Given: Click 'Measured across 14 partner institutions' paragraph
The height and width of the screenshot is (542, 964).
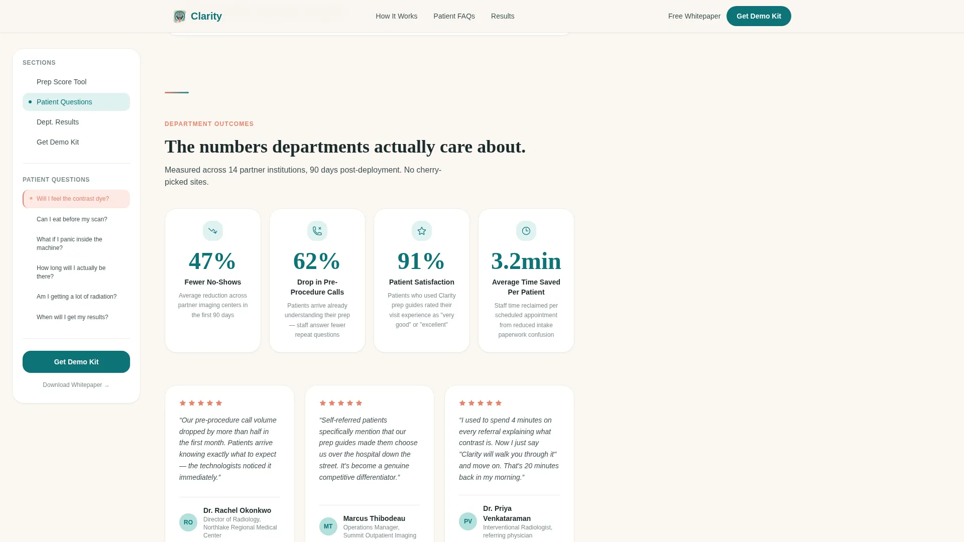Looking at the screenshot, I should (x=303, y=176).
